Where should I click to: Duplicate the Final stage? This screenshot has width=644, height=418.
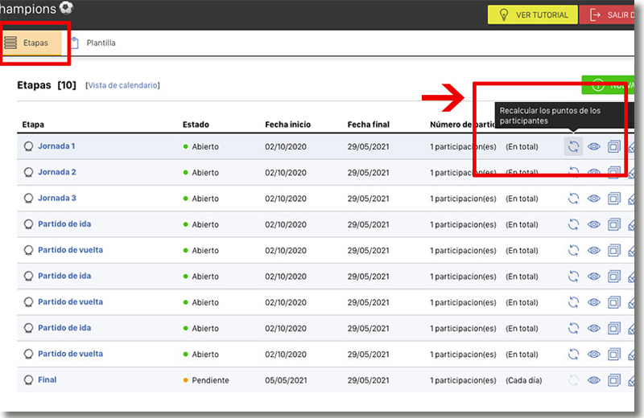(614, 380)
